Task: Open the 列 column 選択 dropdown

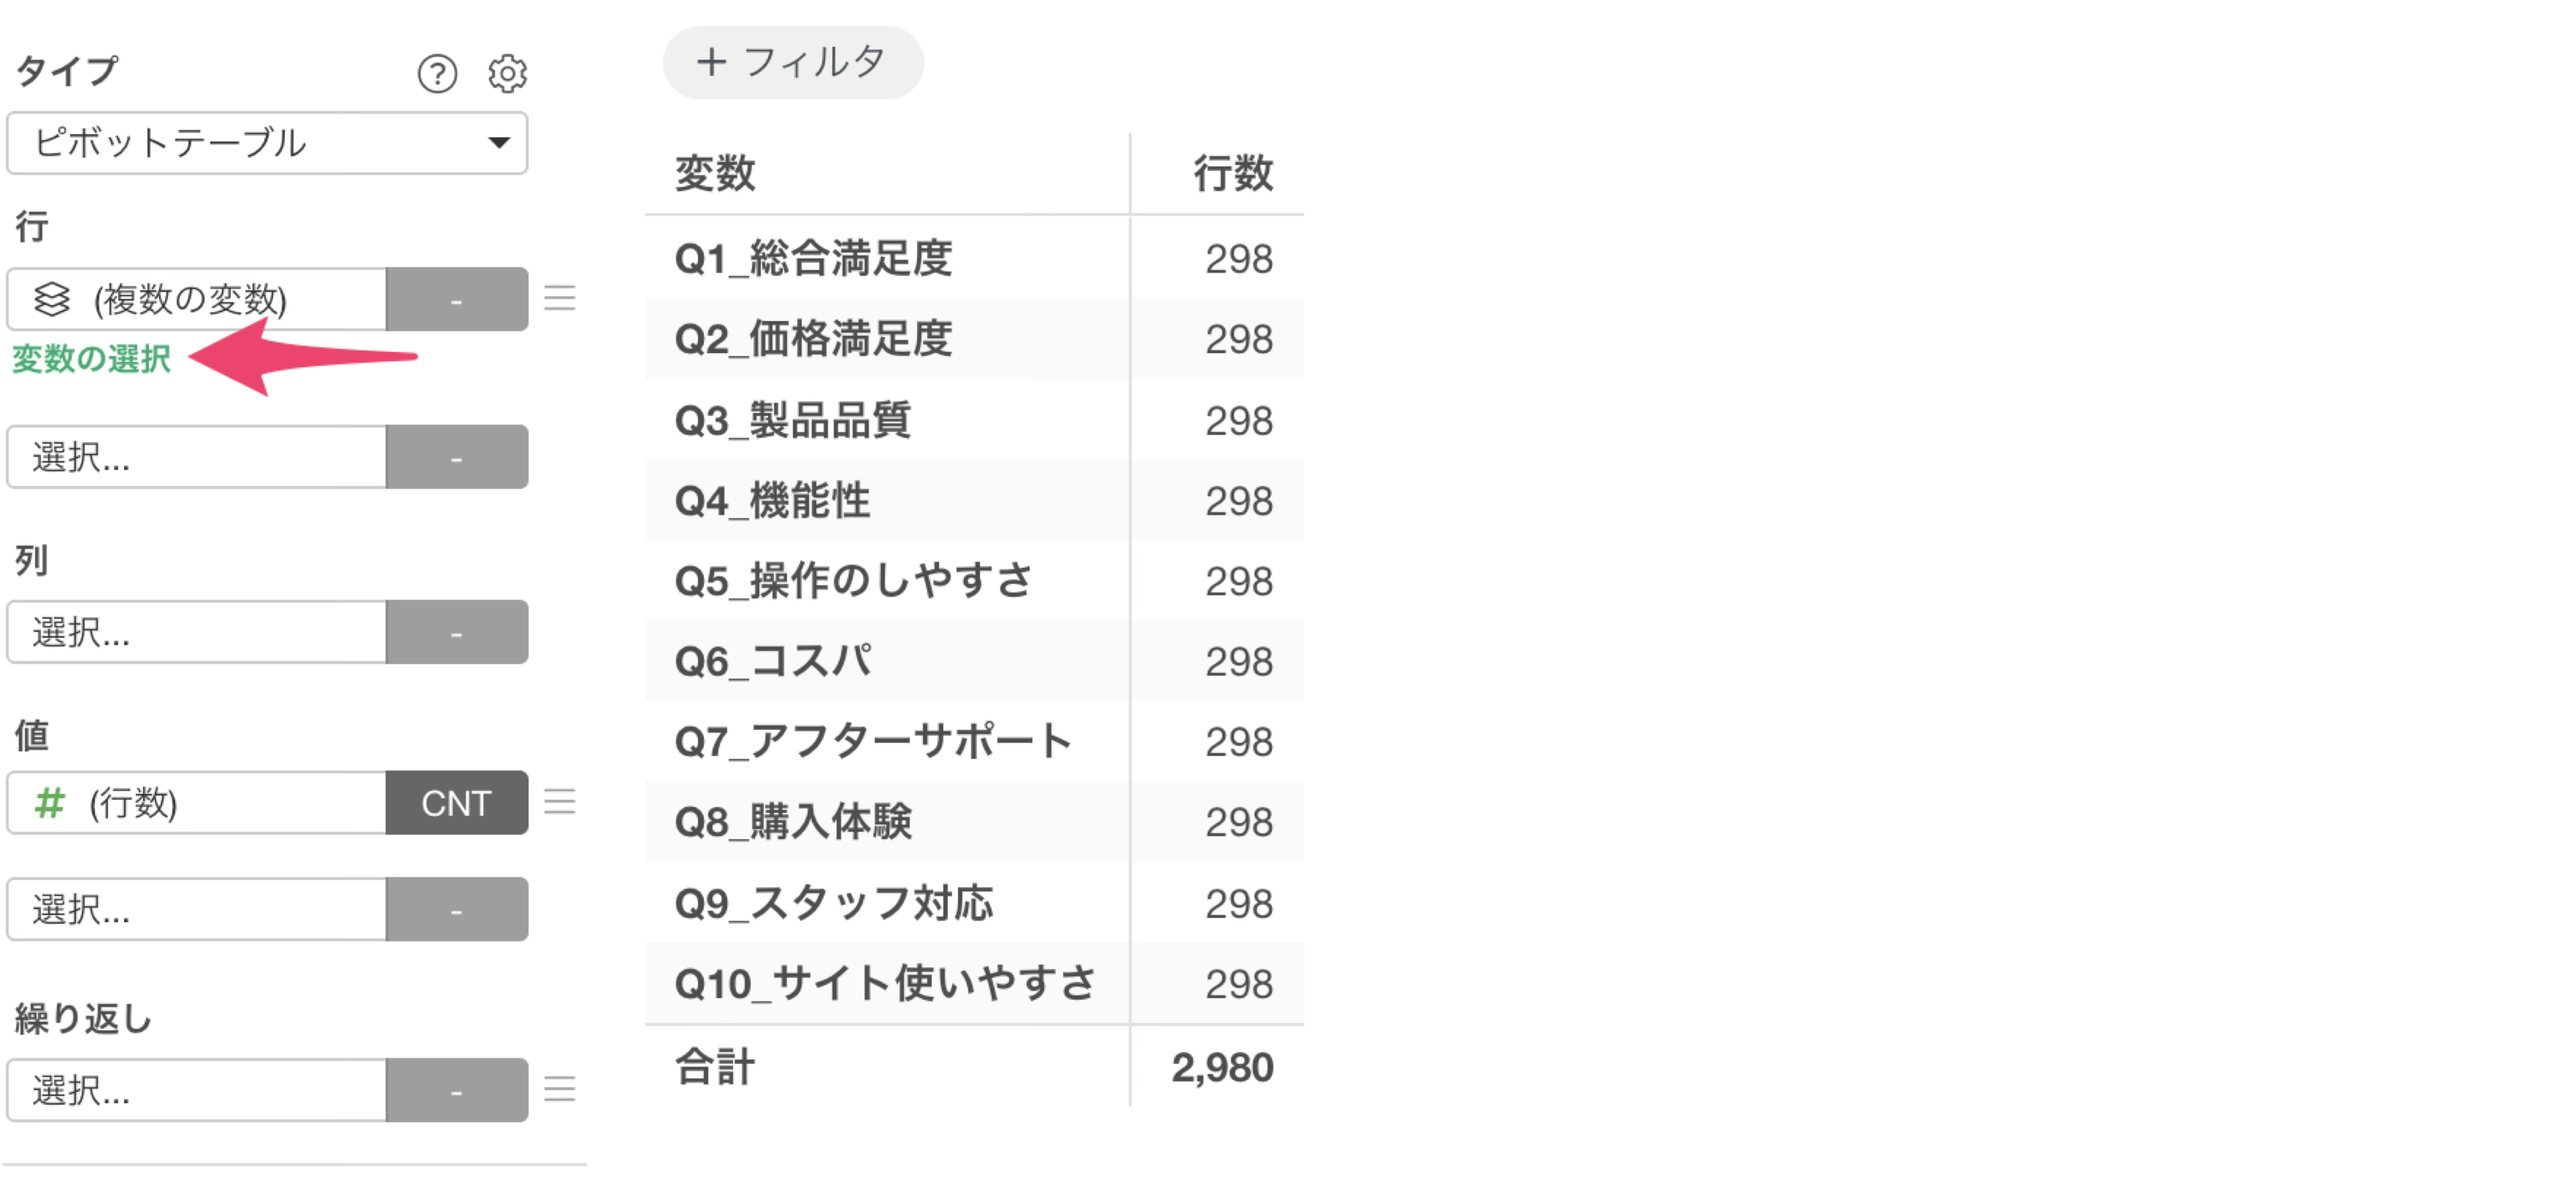Action: (x=197, y=631)
